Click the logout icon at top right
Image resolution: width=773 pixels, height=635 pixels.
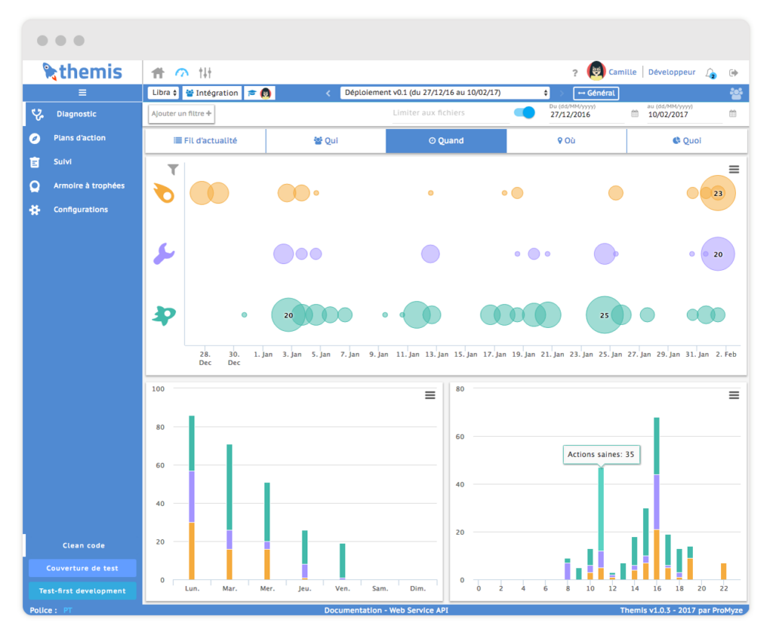(x=734, y=73)
